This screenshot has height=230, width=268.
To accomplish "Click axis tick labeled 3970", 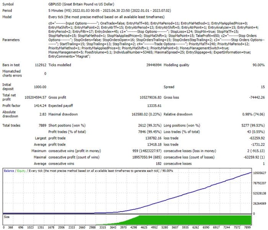I will coord(123,227).
